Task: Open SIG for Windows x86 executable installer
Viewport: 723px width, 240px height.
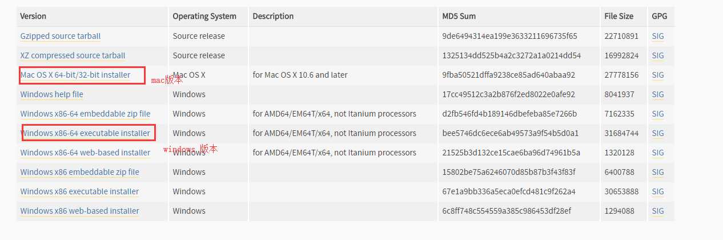Action: point(658,191)
